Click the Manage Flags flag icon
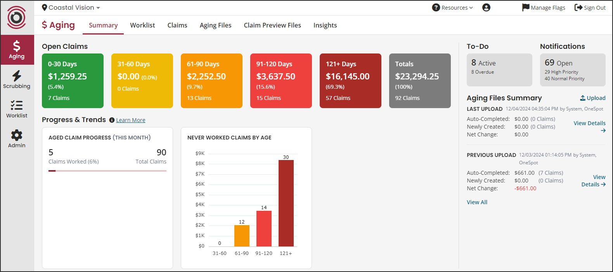 tap(526, 7)
